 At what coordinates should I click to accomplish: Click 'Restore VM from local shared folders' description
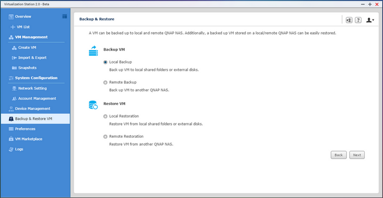tap(156, 124)
